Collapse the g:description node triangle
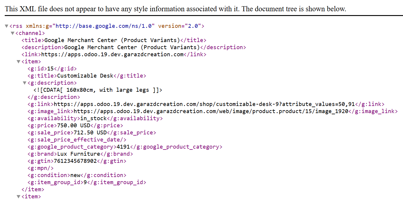403x201 pixels. [x=25, y=83]
